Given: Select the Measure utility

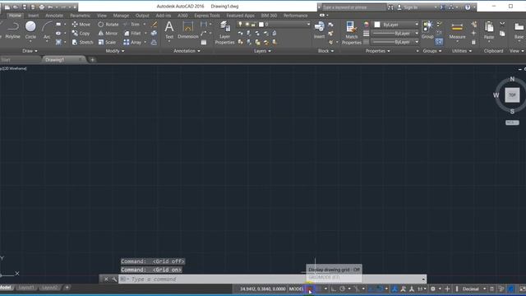Looking at the screenshot, I should pyautogui.click(x=457, y=30).
